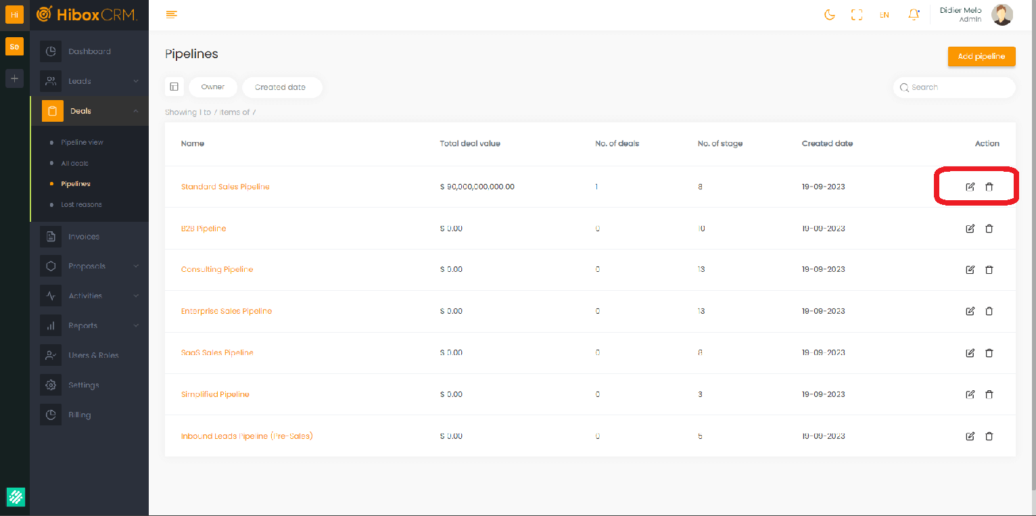Expand the Leads sidebar menu
The image size is (1036, 516).
pyautogui.click(x=89, y=81)
